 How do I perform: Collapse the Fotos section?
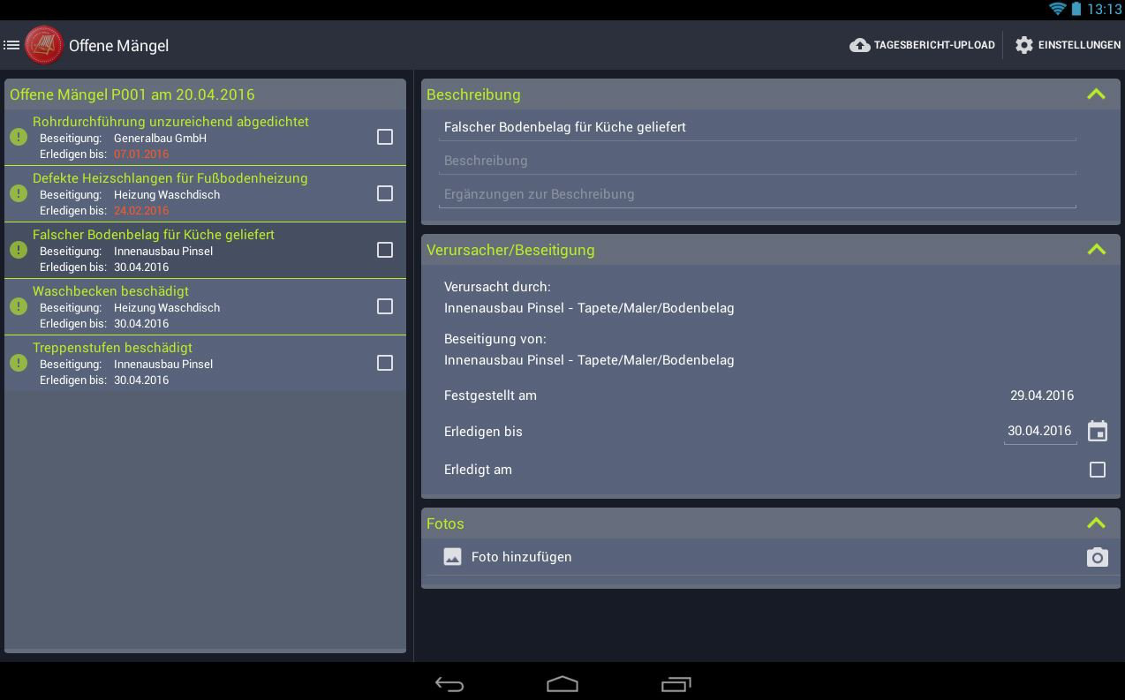coord(1096,523)
